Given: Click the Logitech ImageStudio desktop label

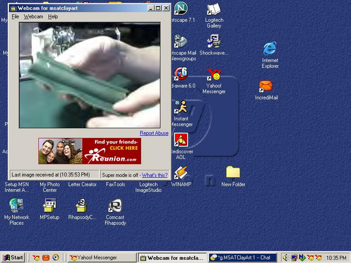Looking at the screenshot, I should [x=148, y=187].
